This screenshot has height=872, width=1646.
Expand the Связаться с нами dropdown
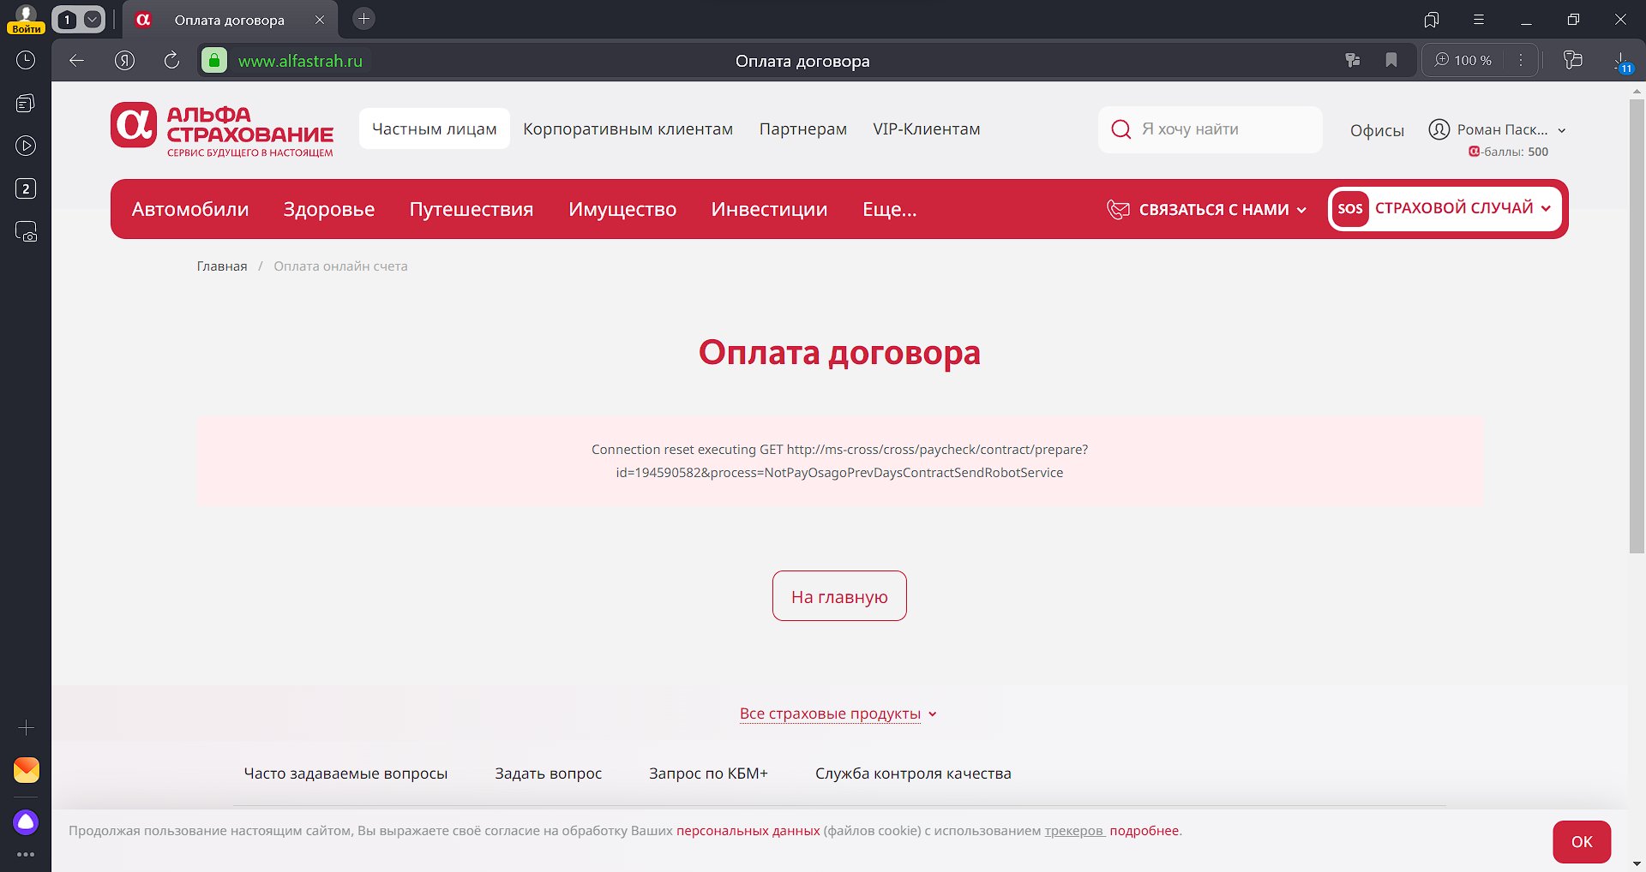click(x=1207, y=210)
